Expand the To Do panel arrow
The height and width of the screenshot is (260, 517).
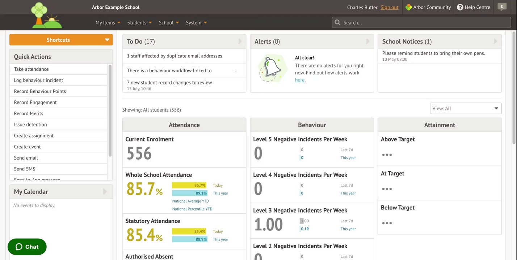click(240, 42)
